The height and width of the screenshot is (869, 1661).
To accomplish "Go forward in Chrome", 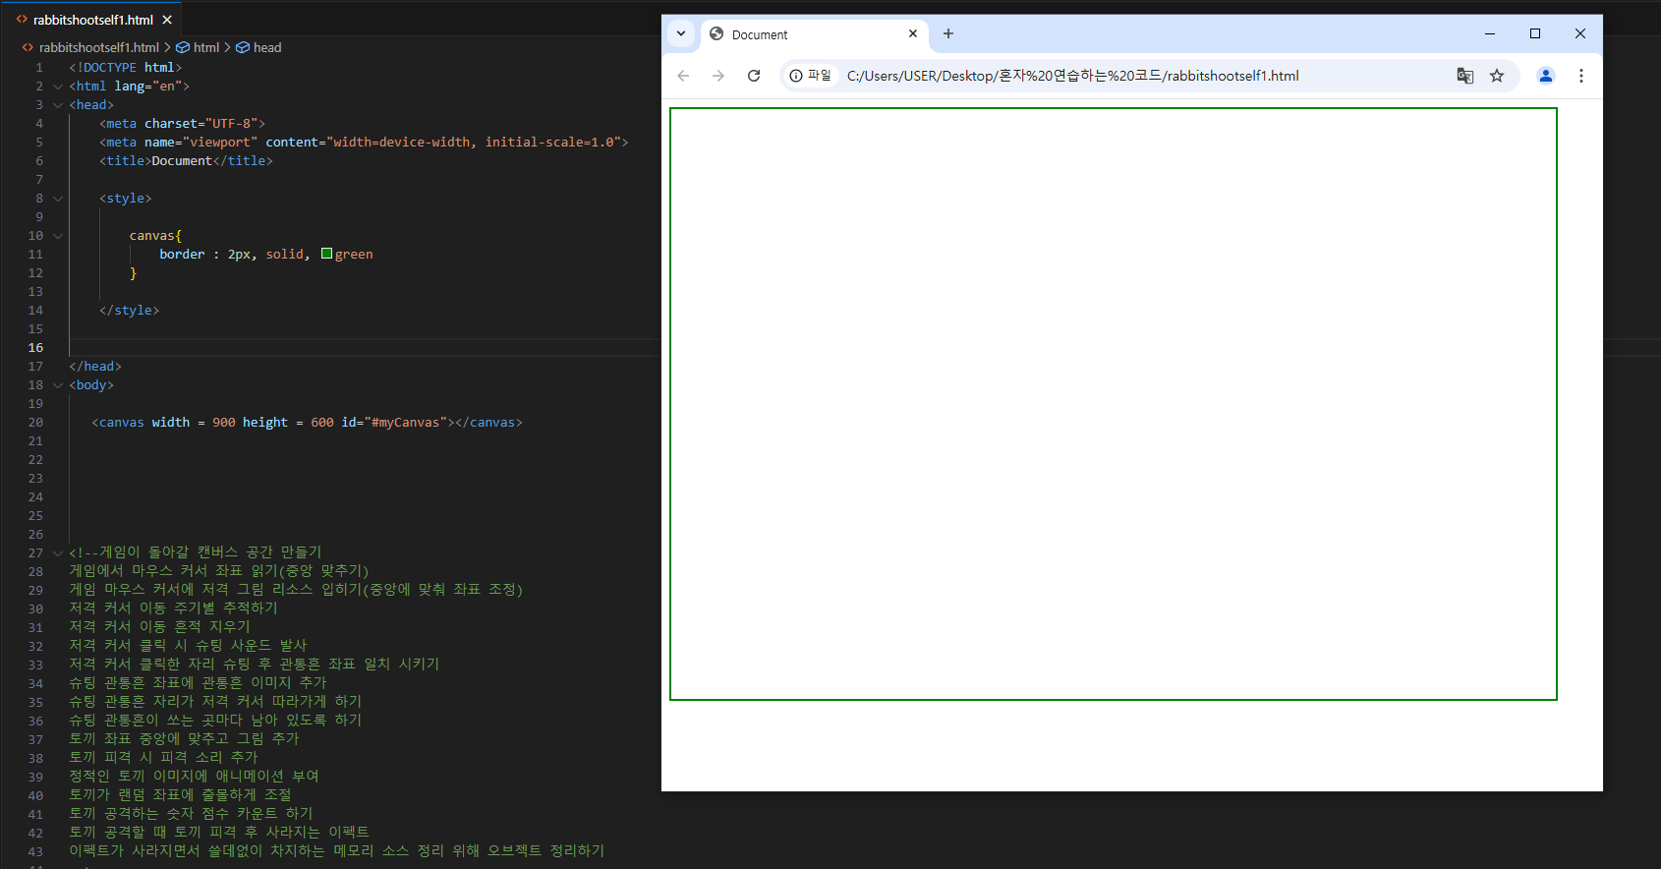I will tap(718, 76).
